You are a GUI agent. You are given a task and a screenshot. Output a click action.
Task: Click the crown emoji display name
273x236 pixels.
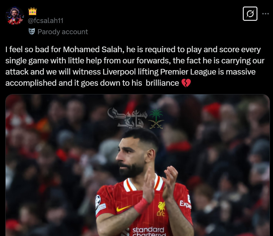32,11
